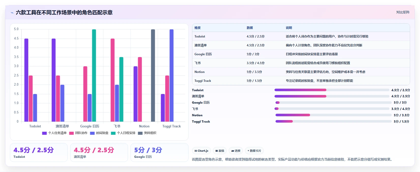Select the 滴答清单 progress bar
Viewport: 420px width, 172px height.
332,96
